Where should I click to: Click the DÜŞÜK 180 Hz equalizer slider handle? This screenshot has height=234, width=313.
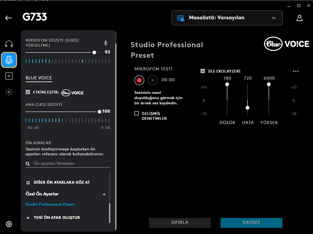point(227,84)
